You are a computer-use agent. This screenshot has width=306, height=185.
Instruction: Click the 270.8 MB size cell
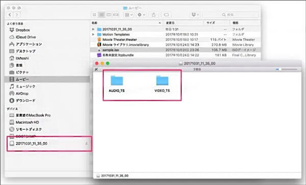click(219, 45)
